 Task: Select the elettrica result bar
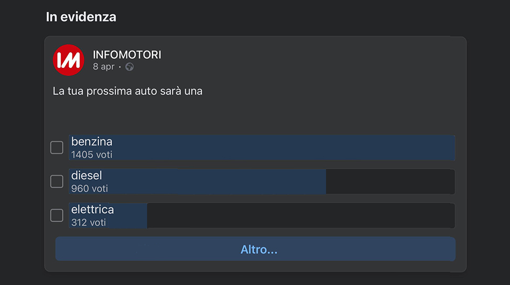click(262, 215)
